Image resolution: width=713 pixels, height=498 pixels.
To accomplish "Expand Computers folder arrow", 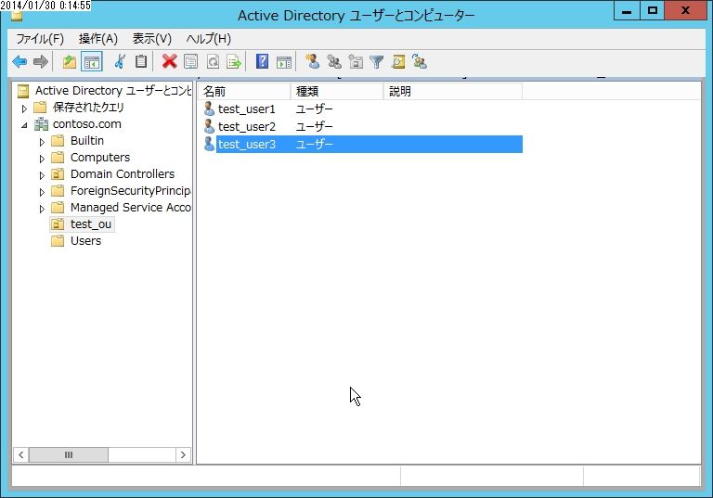I will pos(42,159).
